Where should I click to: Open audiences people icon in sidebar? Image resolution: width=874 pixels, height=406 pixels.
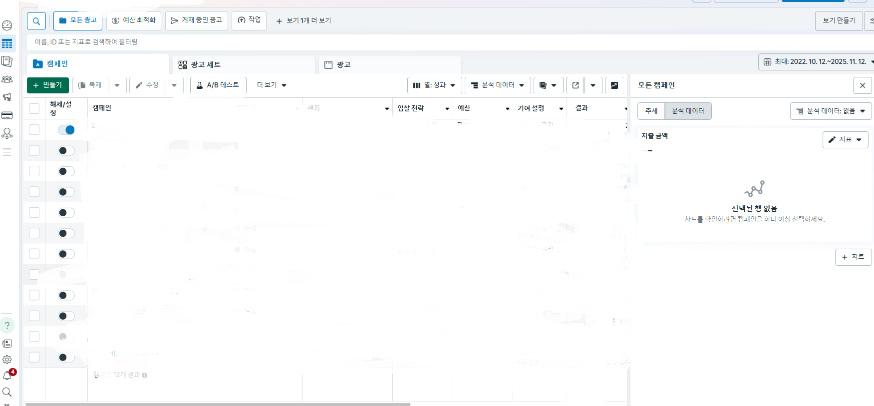click(7, 79)
